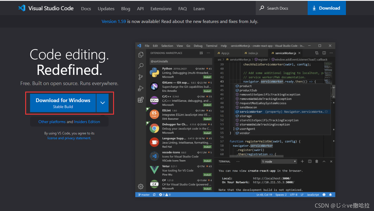Install the C/C++ extension
Image resolution: width=374 pixels, height=211 pixels.
207,105
